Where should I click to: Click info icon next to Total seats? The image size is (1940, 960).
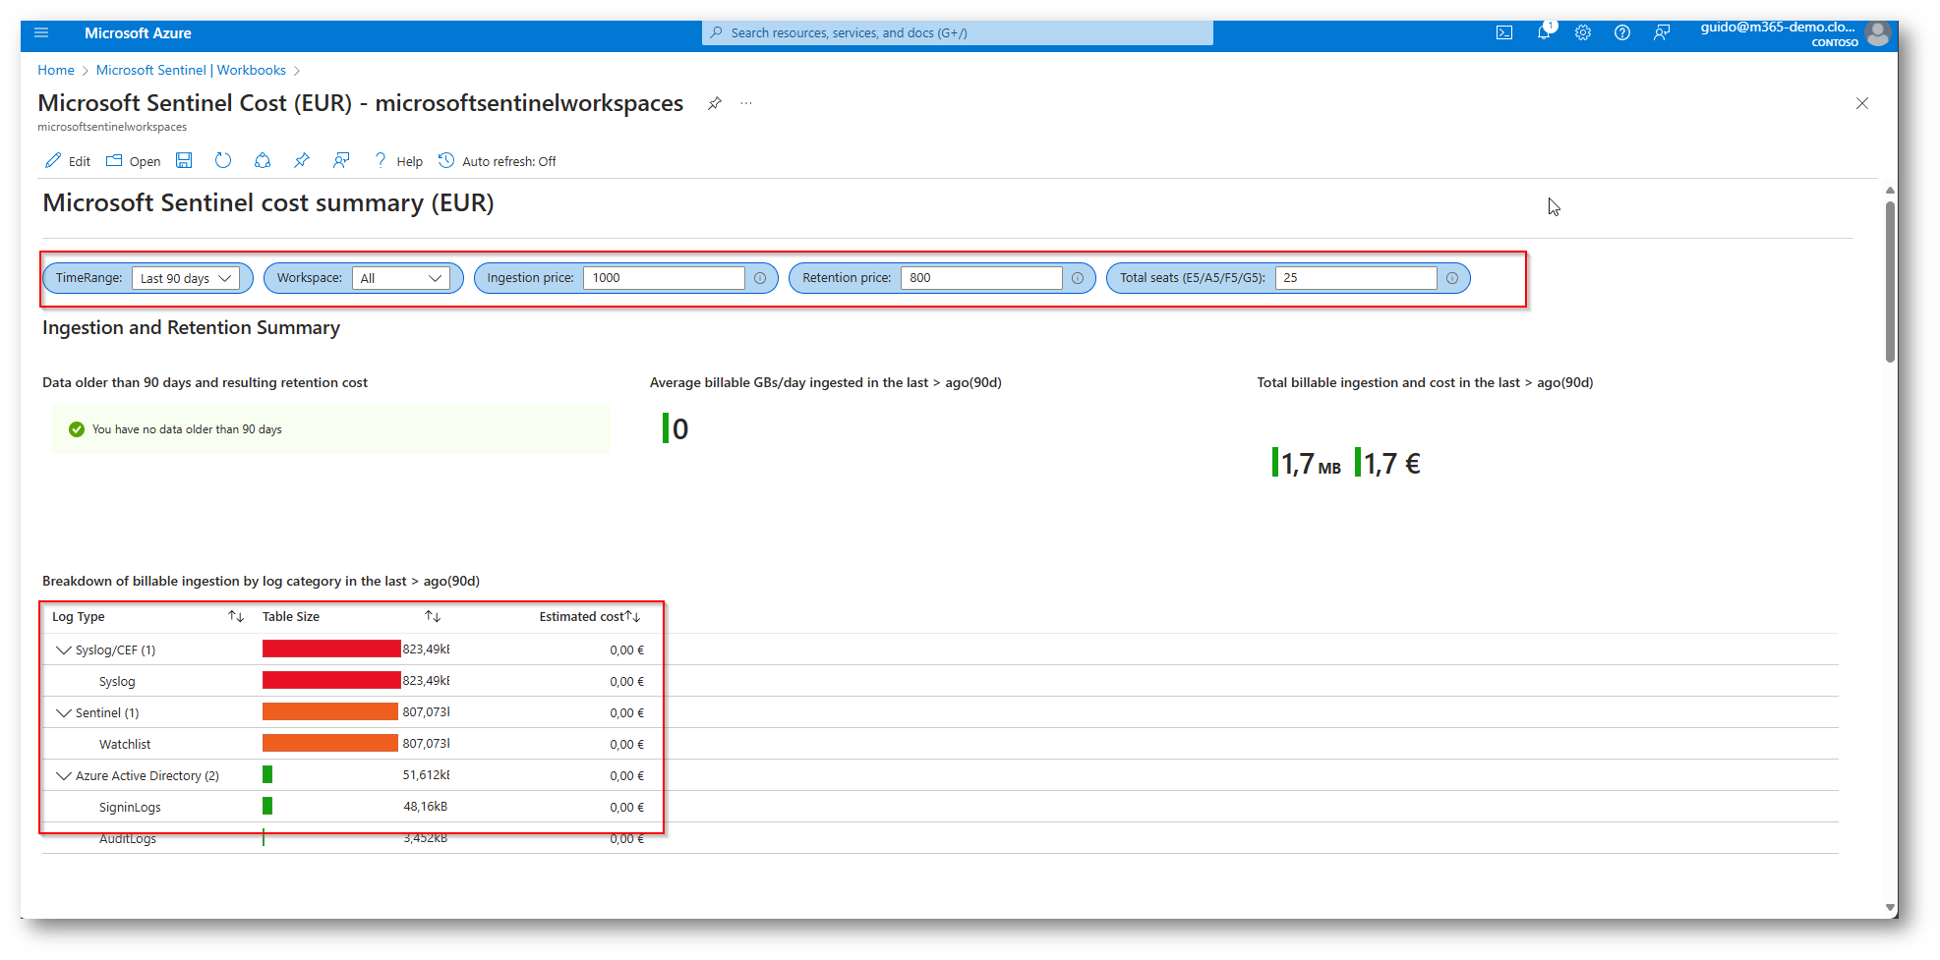click(1452, 278)
